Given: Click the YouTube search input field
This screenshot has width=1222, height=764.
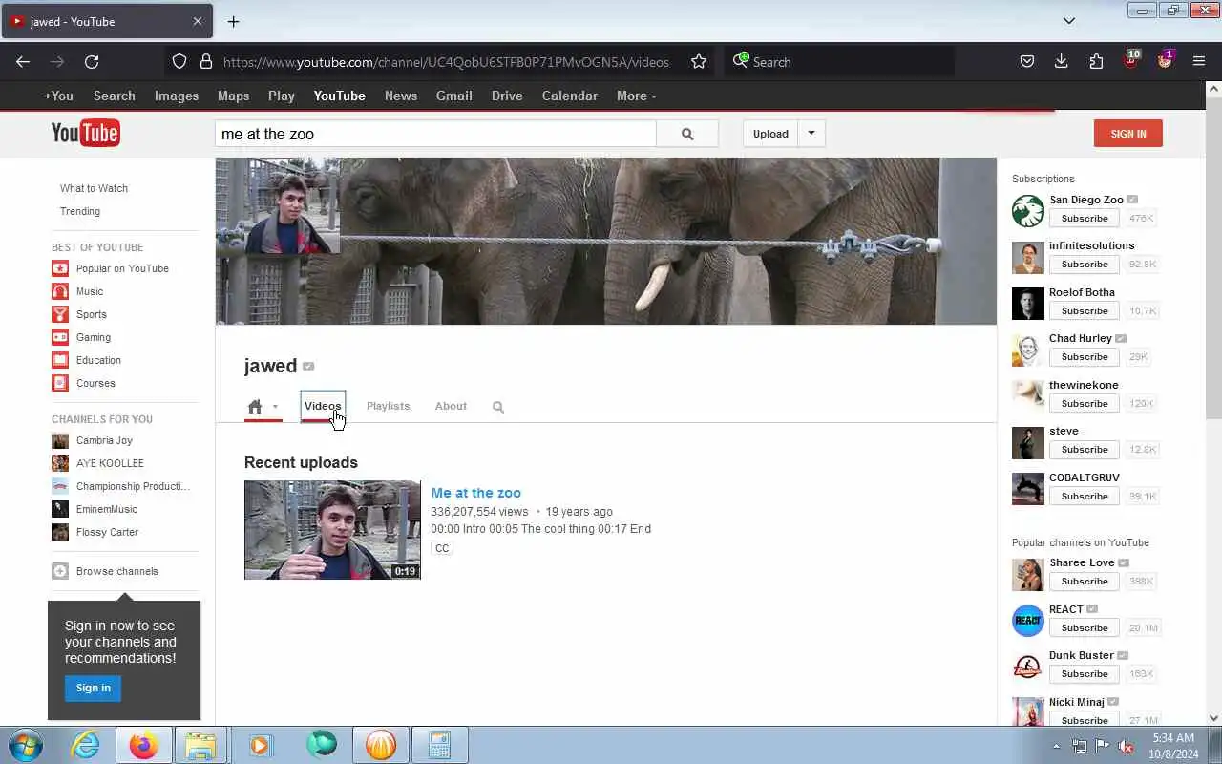Looking at the screenshot, I should coord(435,134).
